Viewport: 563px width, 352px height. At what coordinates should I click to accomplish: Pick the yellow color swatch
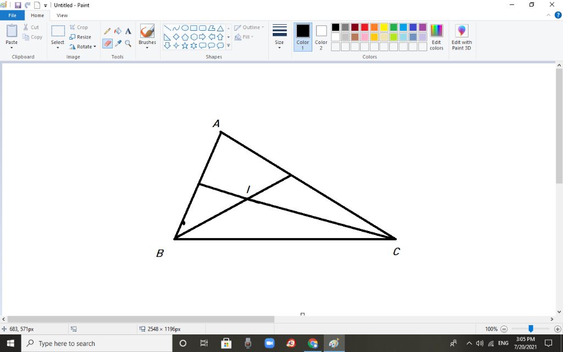tap(384, 28)
